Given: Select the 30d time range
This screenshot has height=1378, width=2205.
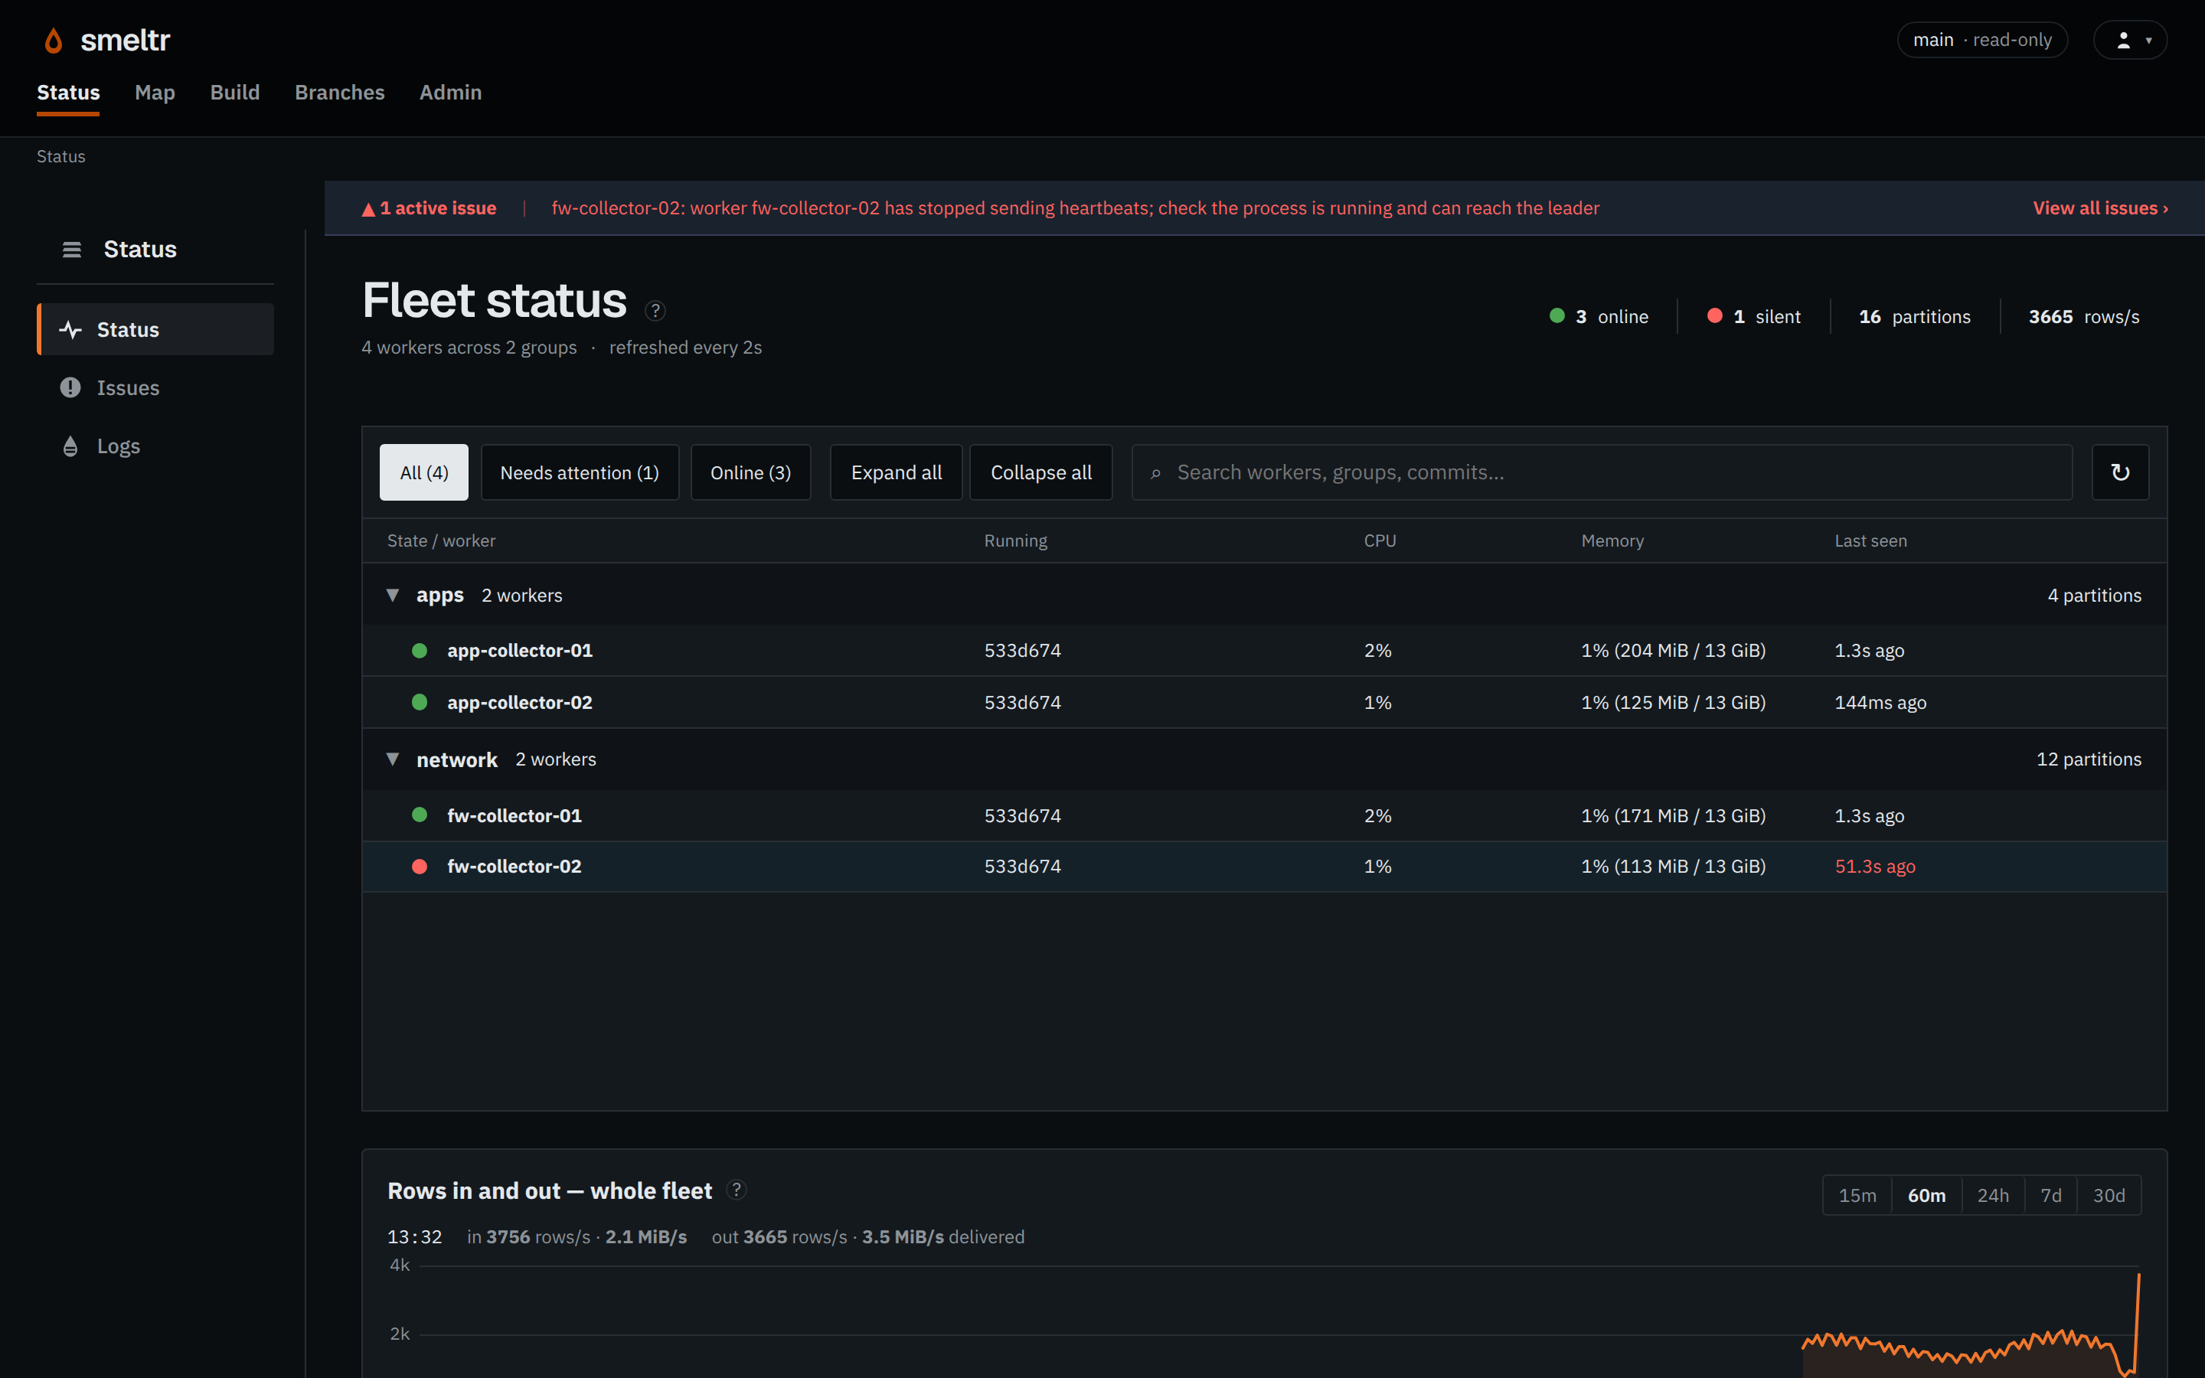Looking at the screenshot, I should [x=2109, y=1195].
